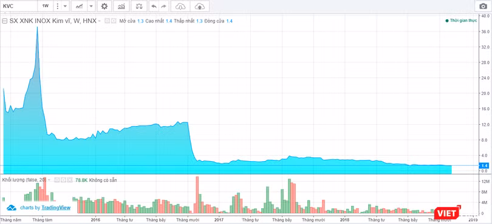Open volume indicator settings icon

63,180
